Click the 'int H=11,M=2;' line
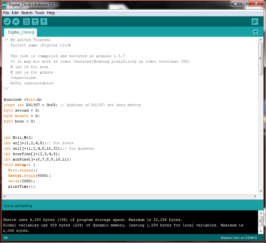Screen dimensions: 266x243 [x=18, y=138]
